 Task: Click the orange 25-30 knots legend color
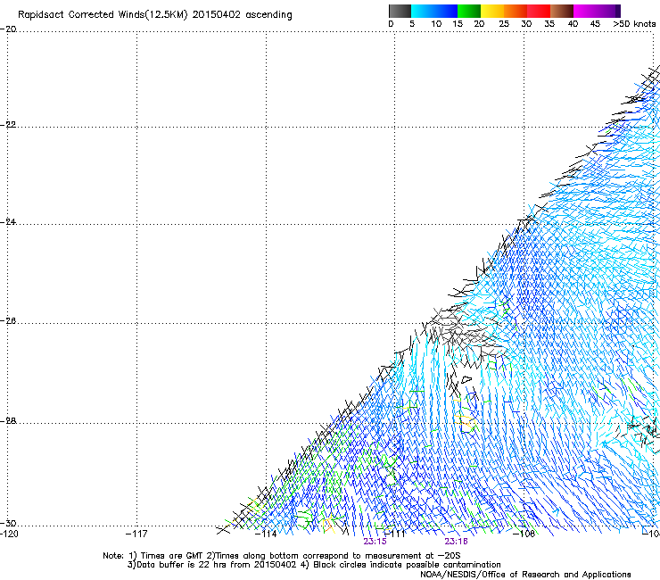tap(516, 11)
